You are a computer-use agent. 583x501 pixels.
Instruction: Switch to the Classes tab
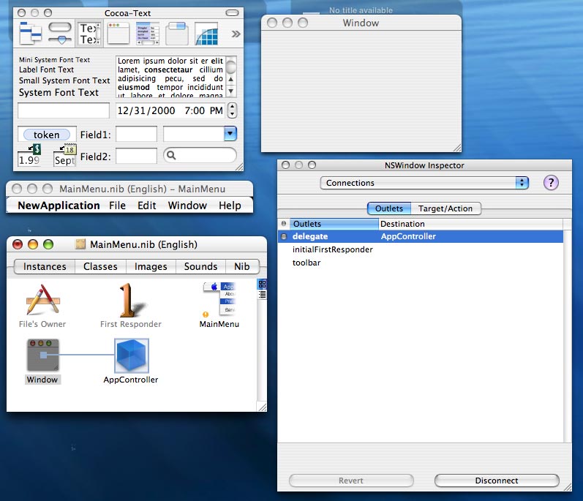100,266
